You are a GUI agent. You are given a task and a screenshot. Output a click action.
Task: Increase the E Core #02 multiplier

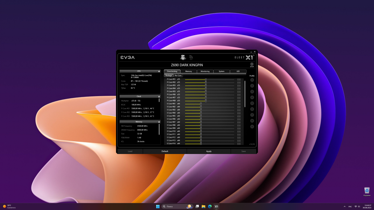(240, 107)
